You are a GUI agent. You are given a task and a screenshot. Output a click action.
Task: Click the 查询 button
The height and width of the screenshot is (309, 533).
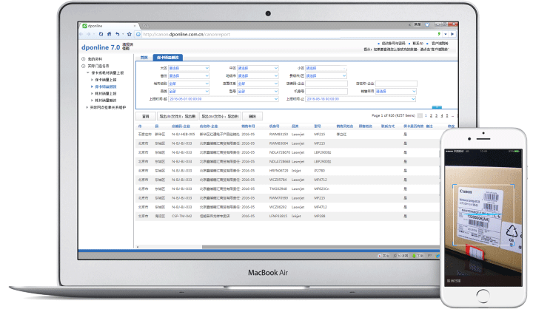pos(145,116)
